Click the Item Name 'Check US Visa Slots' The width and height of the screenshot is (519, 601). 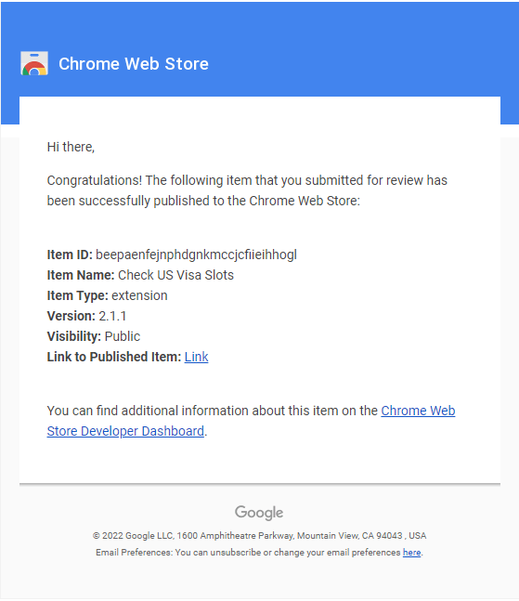(175, 275)
